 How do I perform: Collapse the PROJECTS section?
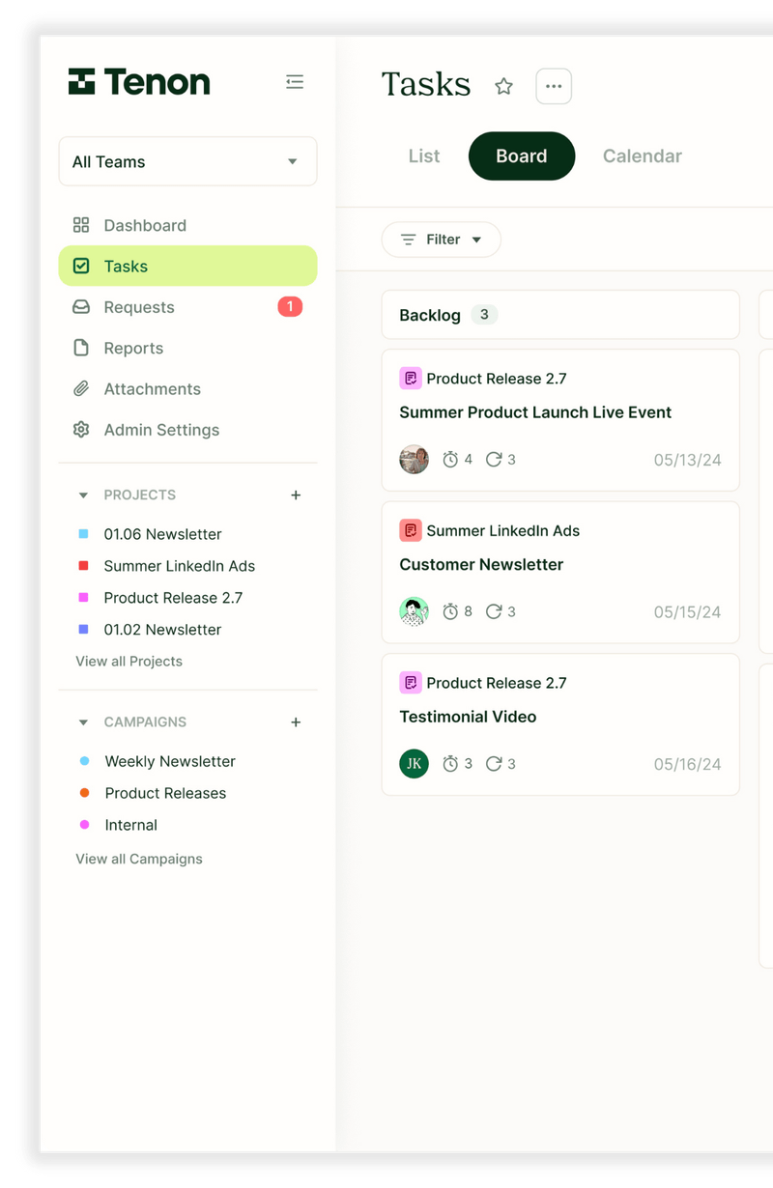83,495
